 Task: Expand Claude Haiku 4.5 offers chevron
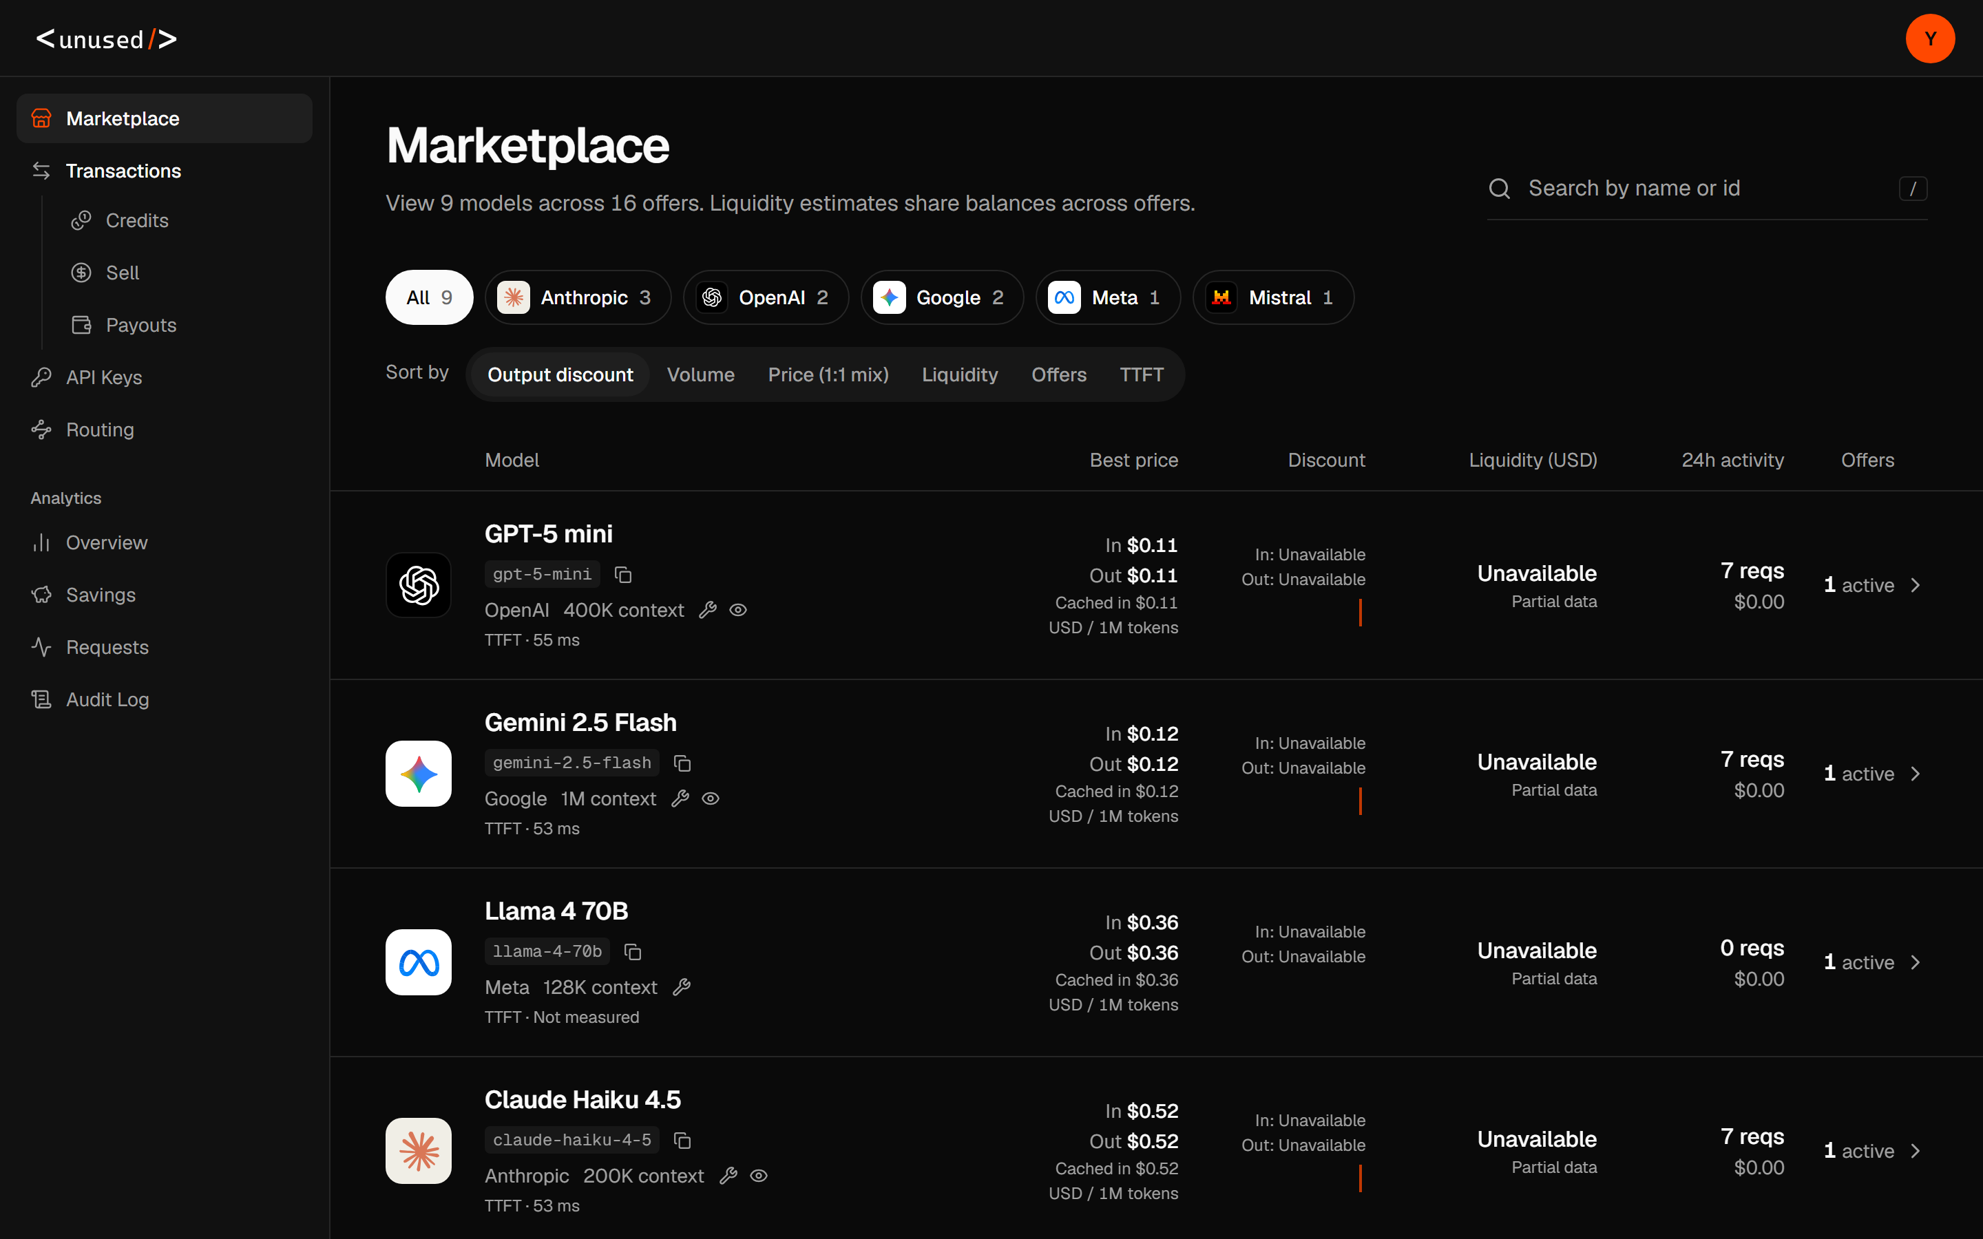pyautogui.click(x=1915, y=1150)
